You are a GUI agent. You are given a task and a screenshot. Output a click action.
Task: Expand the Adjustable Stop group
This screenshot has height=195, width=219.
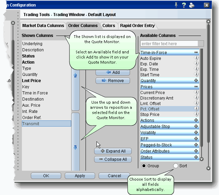196,127
